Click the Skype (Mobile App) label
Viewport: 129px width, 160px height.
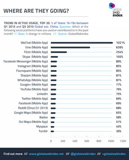tap(35, 57)
